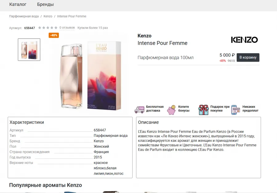Click the 5 000 ₽ price
The image size is (277, 193).
coord(227,55)
